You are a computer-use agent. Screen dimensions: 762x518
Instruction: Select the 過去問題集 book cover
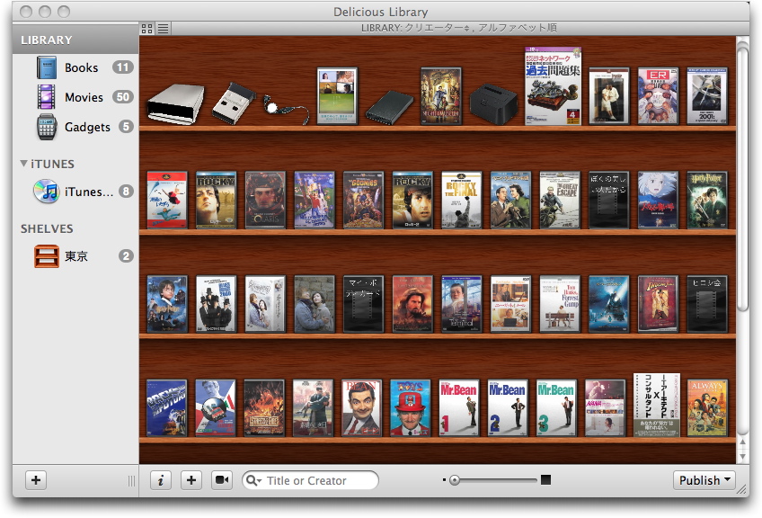pos(553,86)
